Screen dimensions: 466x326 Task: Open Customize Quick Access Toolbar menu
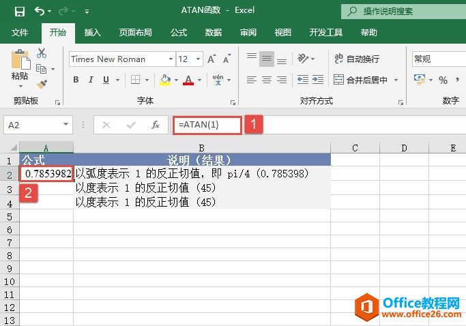[87, 12]
